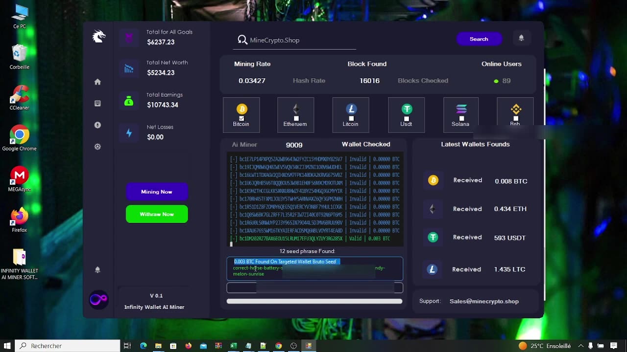Open the settings gear in the miner sidebar

click(x=97, y=147)
